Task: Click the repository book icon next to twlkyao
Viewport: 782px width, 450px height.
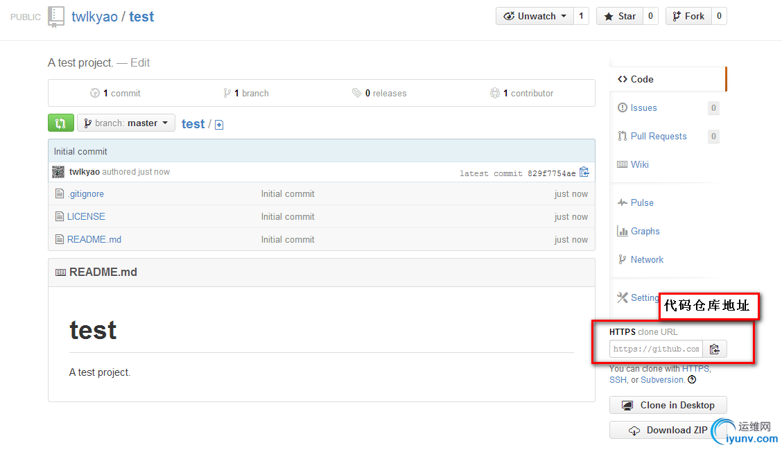Action: pyautogui.click(x=56, y=17)
